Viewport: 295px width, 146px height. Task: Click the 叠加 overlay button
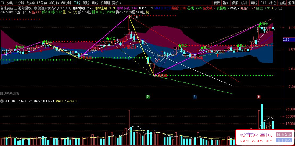point(226,3)
